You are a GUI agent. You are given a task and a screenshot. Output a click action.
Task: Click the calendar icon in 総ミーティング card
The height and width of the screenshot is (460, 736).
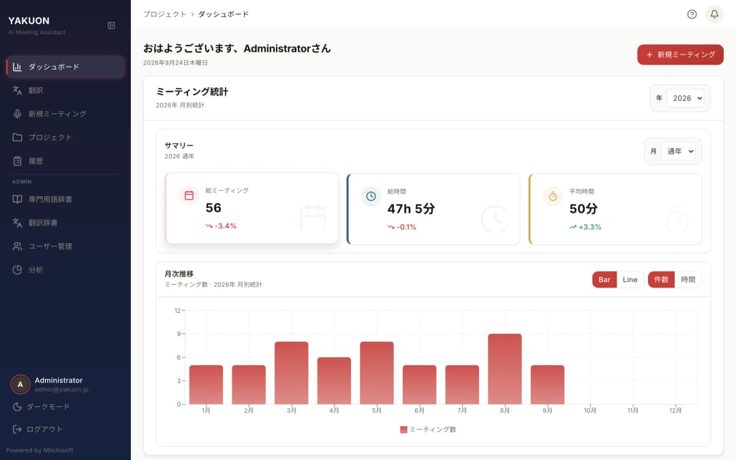[x=189, y=196]
